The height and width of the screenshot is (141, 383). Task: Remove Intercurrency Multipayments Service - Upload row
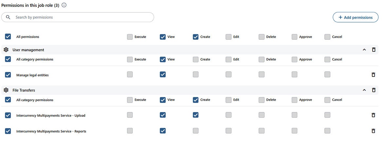pos(373,115)
